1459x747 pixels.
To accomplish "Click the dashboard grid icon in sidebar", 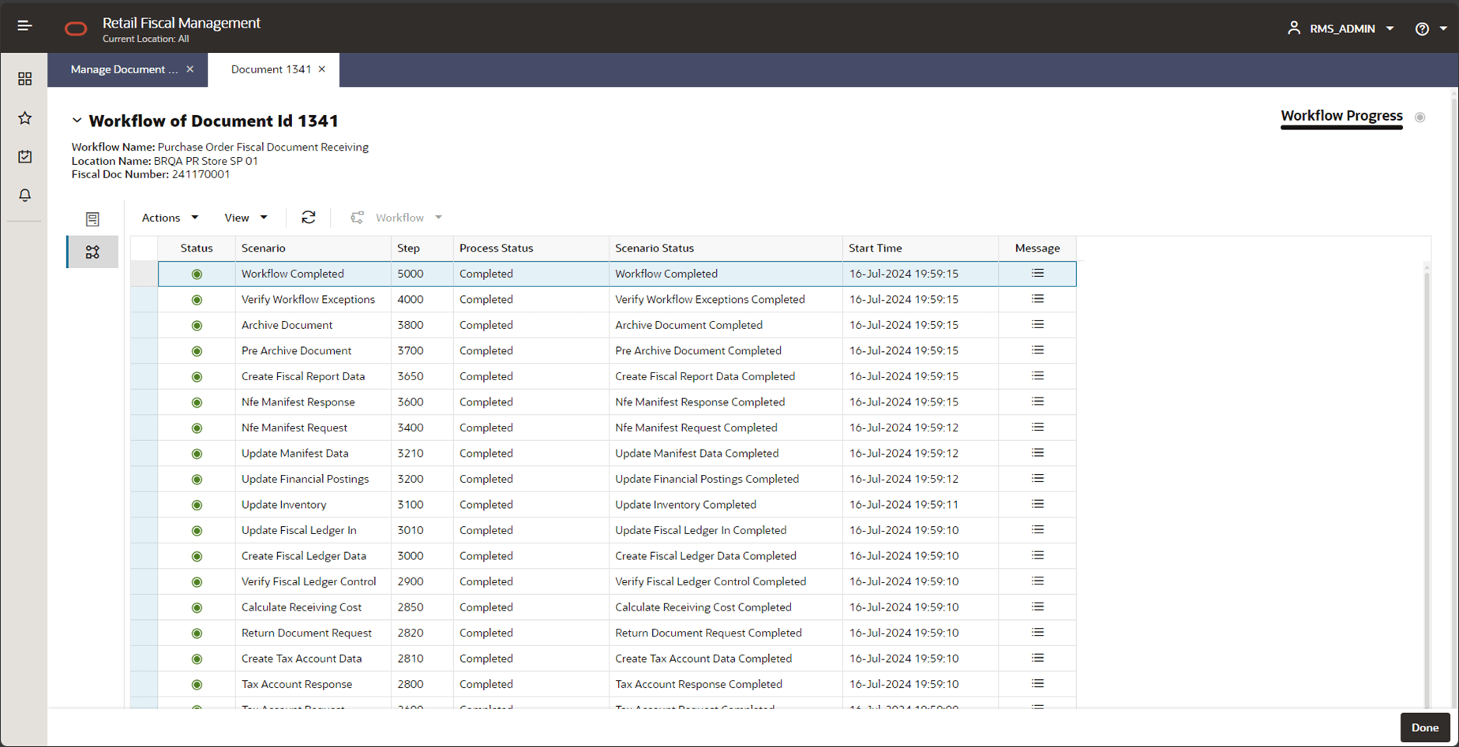I will (24, 79).
